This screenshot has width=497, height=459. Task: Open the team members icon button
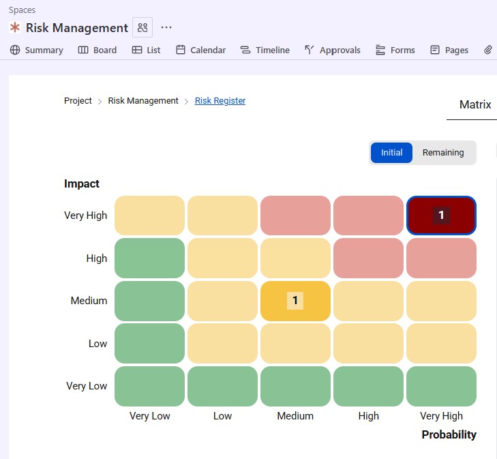(x=142, y=28)
